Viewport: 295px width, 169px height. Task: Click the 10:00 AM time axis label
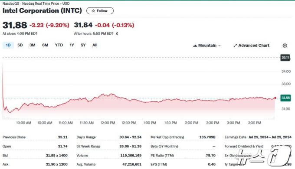click(x=24, y=123)
